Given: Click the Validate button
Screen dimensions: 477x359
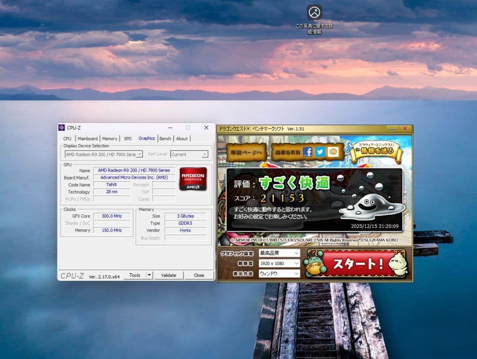Looking at the screenshot, I should coord(169,275).
